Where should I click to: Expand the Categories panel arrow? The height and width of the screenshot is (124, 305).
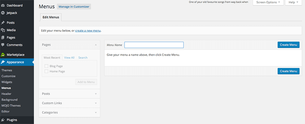(96, 113)
